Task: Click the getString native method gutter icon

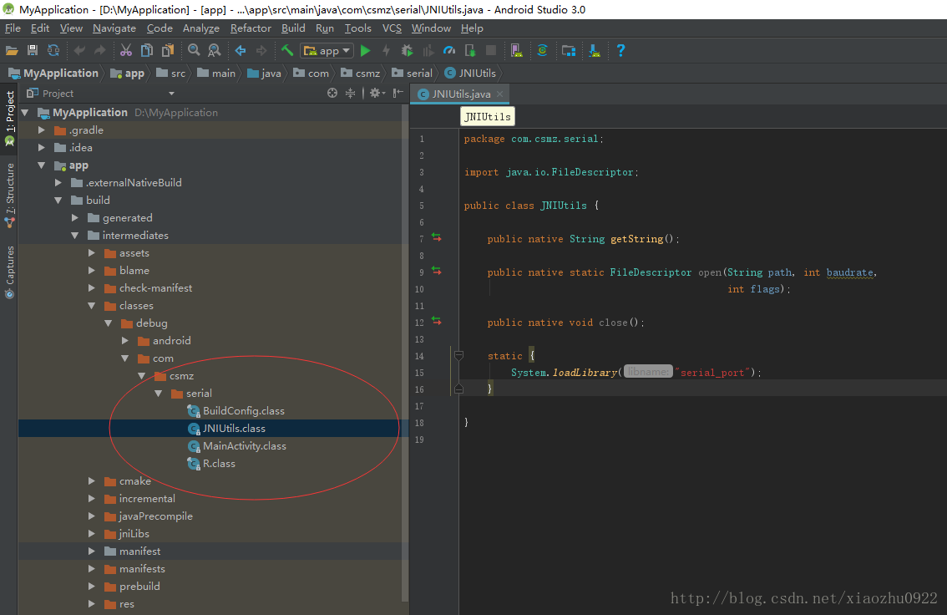Action: (437, 238)
